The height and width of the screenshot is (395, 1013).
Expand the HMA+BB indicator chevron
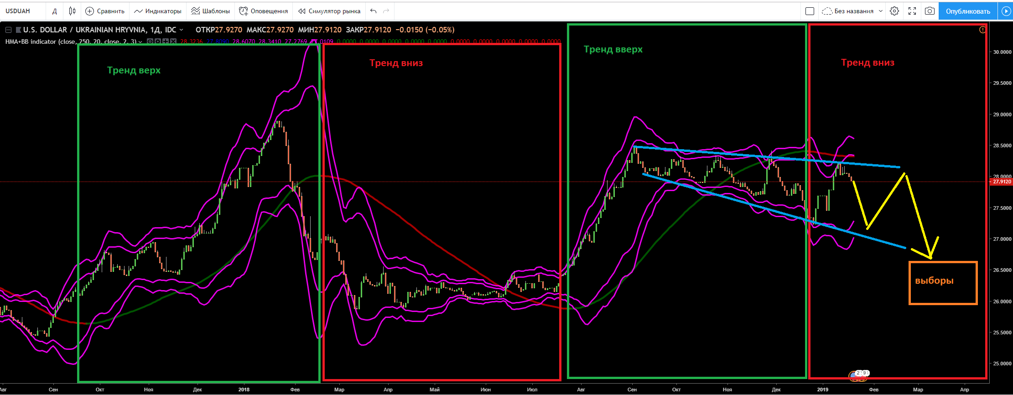click(x=140, y=42)
